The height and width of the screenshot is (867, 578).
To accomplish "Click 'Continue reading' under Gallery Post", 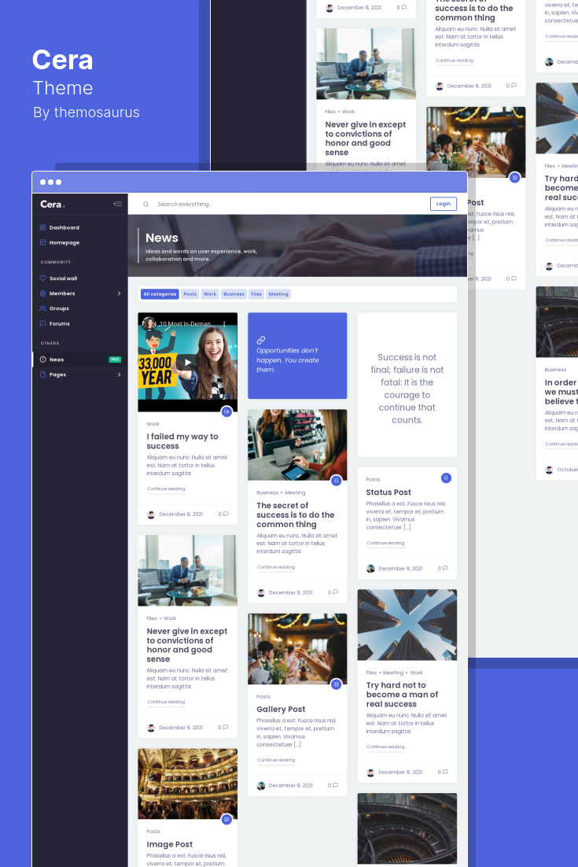I will click(x=276, y=760).
